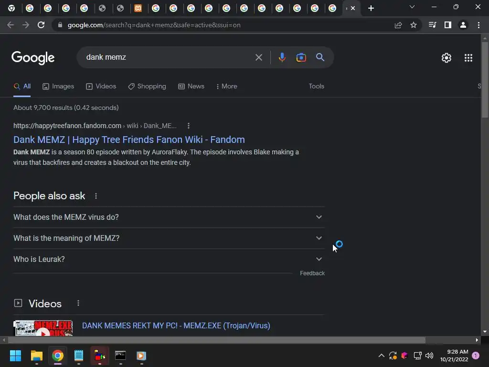Open new browser tab
489x367 pixels.
pos(371,8)
